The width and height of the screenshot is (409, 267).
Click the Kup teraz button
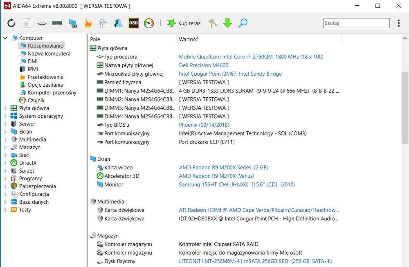pos(184,23)
